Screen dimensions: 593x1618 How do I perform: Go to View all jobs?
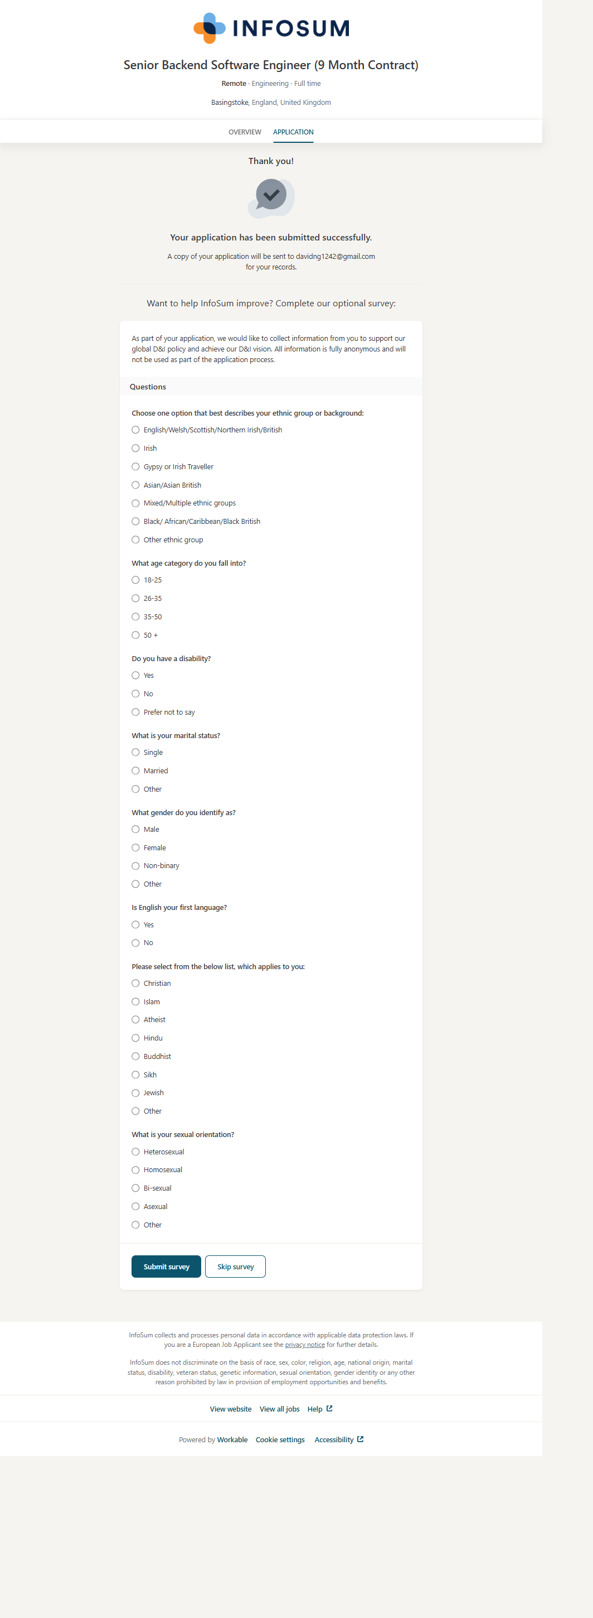pos(279,1409)
